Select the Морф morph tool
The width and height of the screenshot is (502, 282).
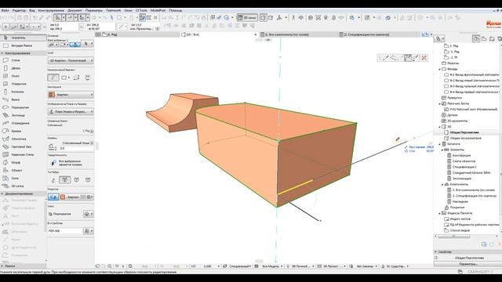click(23, 162)
